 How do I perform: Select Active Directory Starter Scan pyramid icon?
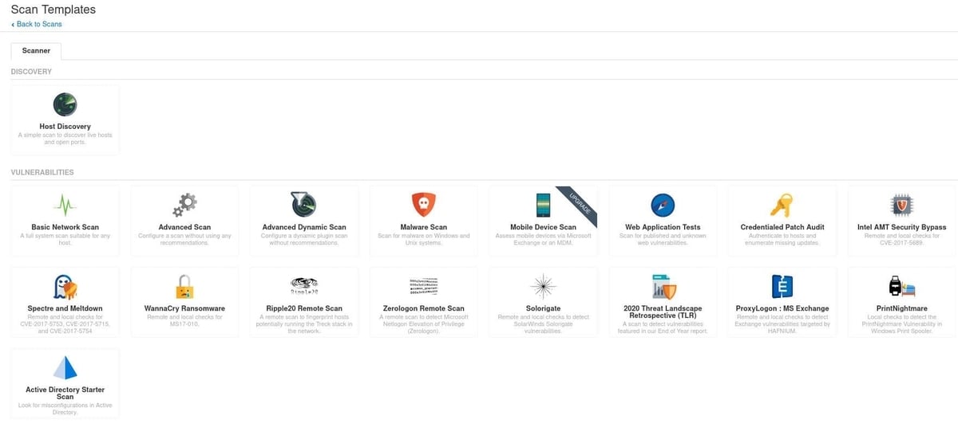click(x=65, y=367)
